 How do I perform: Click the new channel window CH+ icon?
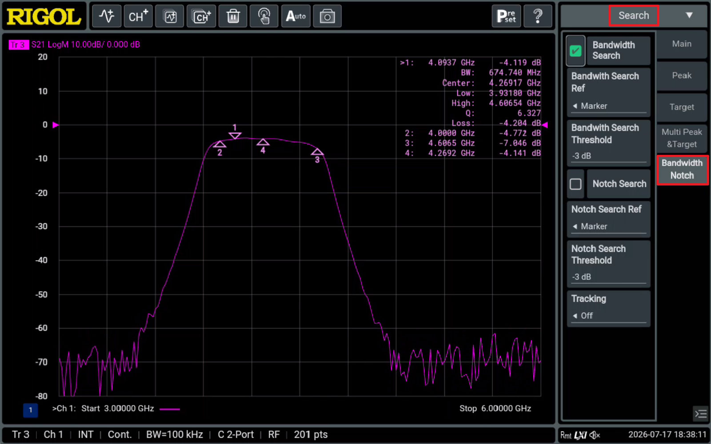coord(201,16)
